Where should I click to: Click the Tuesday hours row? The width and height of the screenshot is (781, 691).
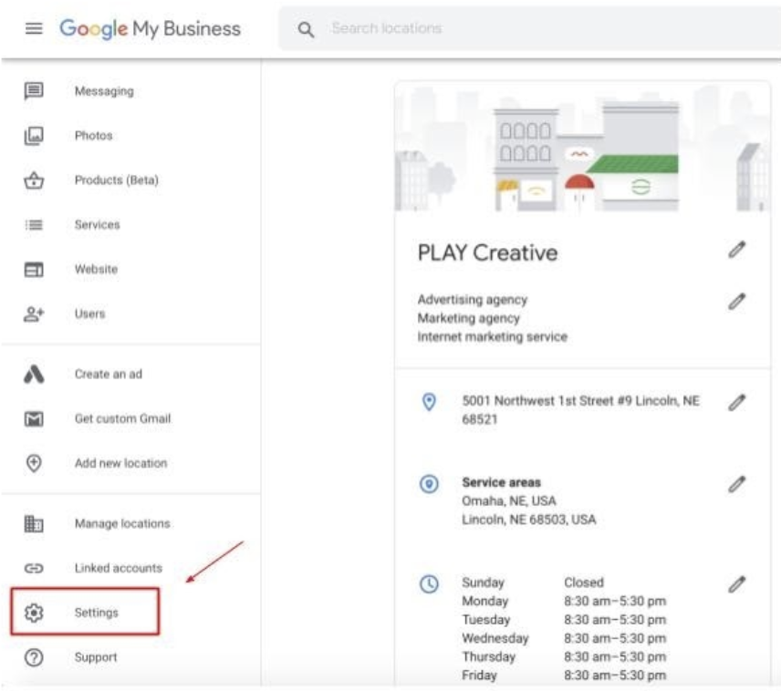[x=564, y=620]
